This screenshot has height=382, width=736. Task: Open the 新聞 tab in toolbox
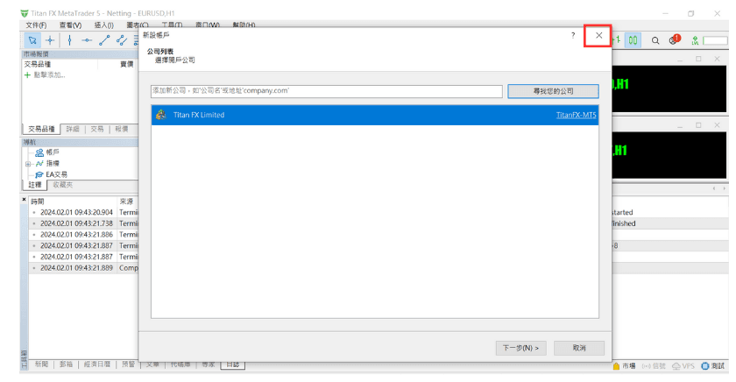pyautogui.click(x=41, y=364)
